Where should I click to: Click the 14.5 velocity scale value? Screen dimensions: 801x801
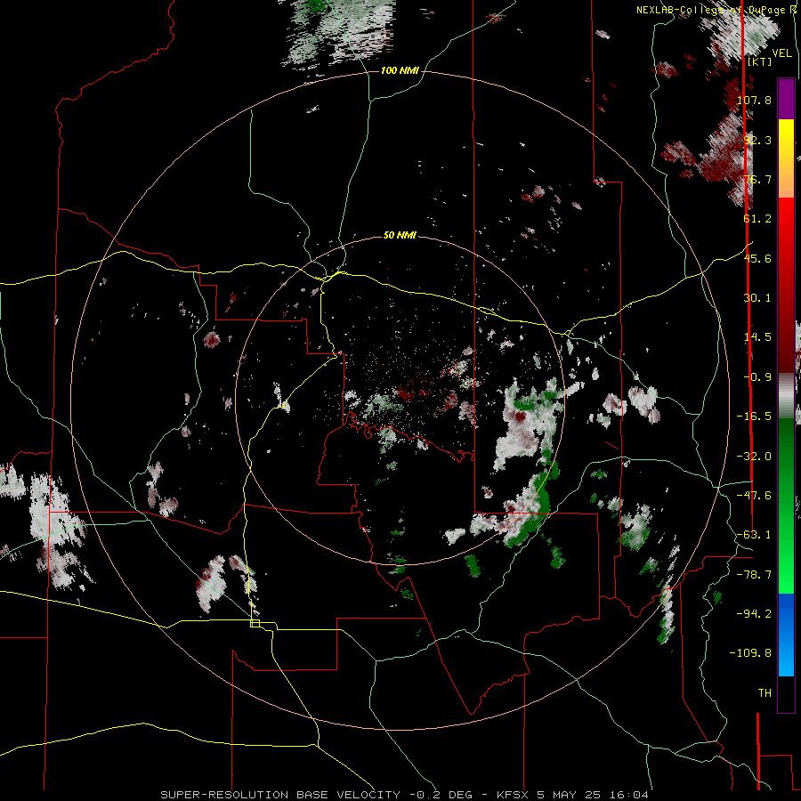[x=757, y=337]
